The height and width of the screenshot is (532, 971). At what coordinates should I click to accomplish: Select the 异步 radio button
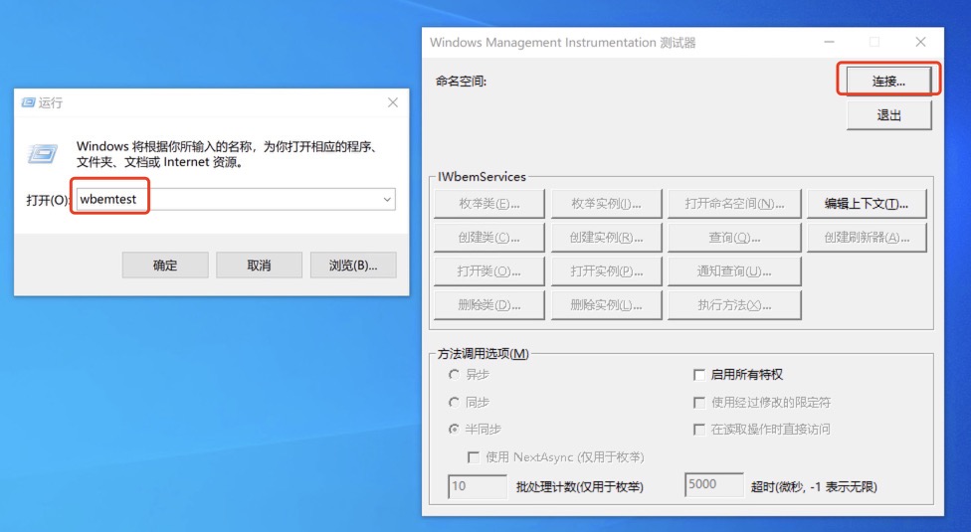pos(454,374)
